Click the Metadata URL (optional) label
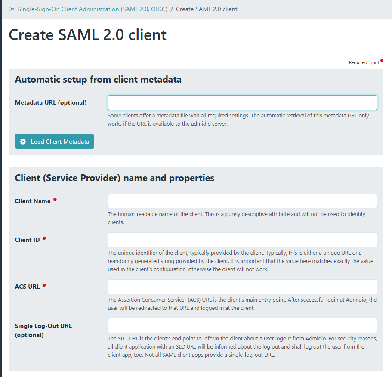 coord(51,102)
